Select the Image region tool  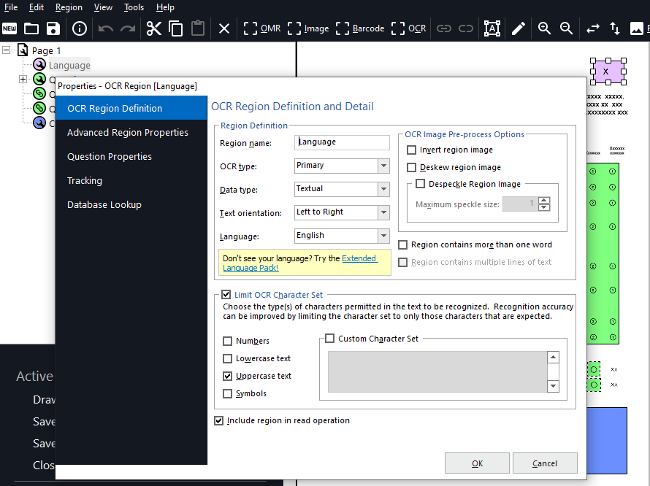[308, 28]
